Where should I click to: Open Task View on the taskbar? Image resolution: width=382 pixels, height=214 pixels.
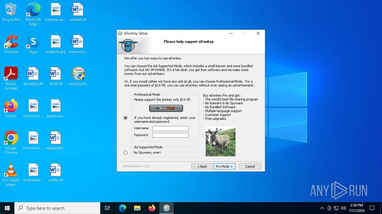[x=107, y=208]
